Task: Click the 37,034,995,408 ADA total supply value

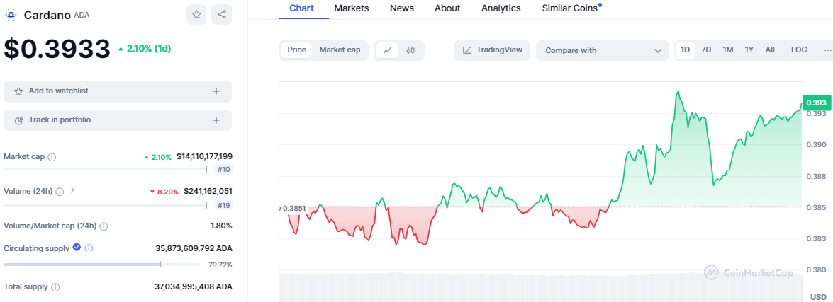Action: [x=194, y=286]
